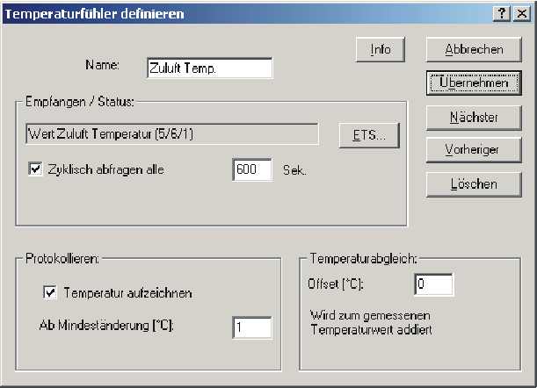Select the Name field containing Zuluft Temp.
This screenshot has height=388, width=537.
tap(209, 68)
